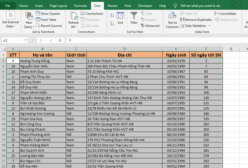The image size is (248, 168).
Task: Click the Insert Function fx button
Action: (x=60, y=40)
